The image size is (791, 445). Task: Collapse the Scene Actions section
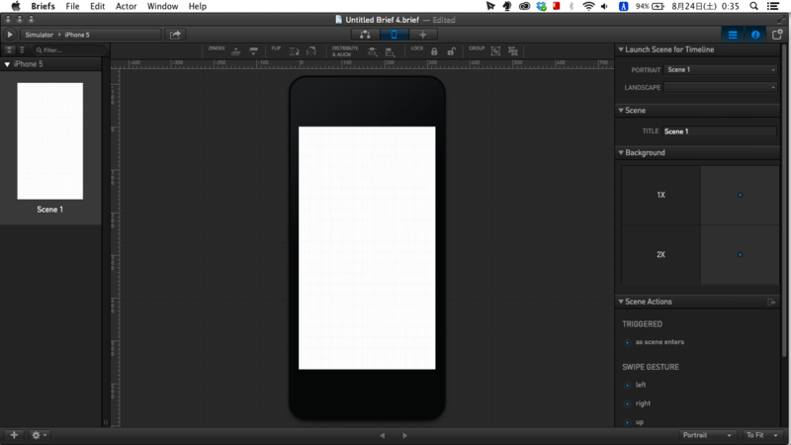tap(621, 302)
